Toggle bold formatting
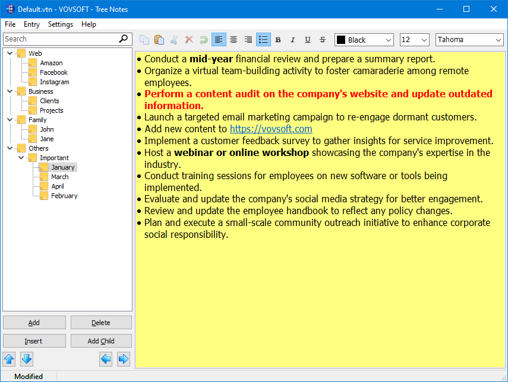The width and height of the screenshot is (508, 382). tap(278, 40)
